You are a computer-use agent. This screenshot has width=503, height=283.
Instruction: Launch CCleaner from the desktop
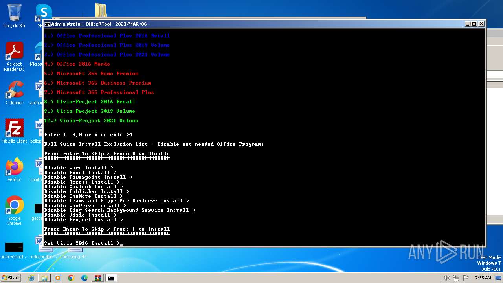pyautogui.click(x=14, y=93)
